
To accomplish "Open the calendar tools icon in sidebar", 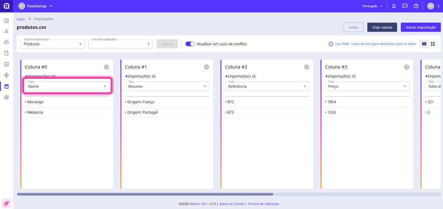I will (x=6, y=86).
